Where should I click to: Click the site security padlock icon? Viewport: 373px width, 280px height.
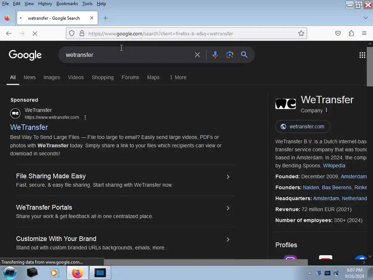[x=82, y=33]
